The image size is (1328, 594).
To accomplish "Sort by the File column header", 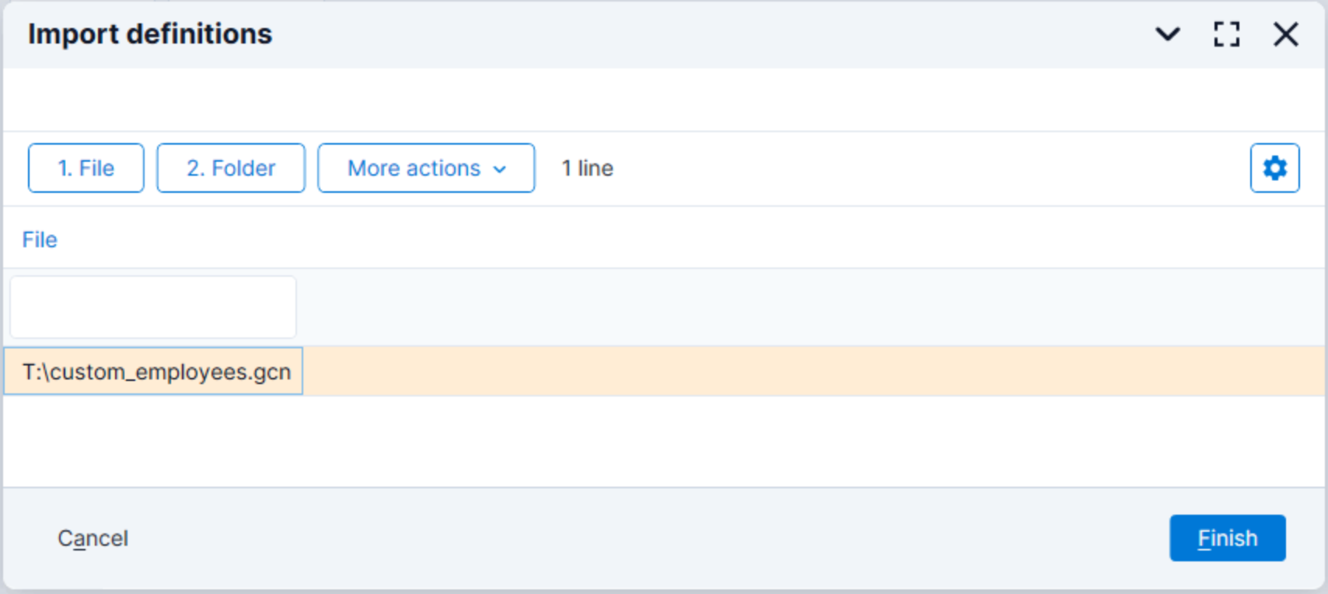I will pyautogui.click(x=40, y=239).
